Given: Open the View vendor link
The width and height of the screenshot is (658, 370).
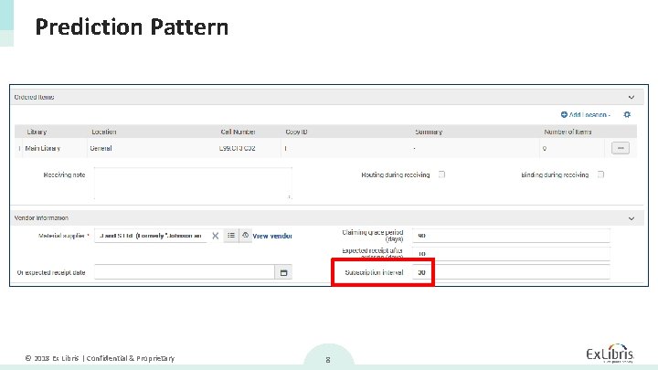Looking at the screenshot, I should tap(272, 236).
